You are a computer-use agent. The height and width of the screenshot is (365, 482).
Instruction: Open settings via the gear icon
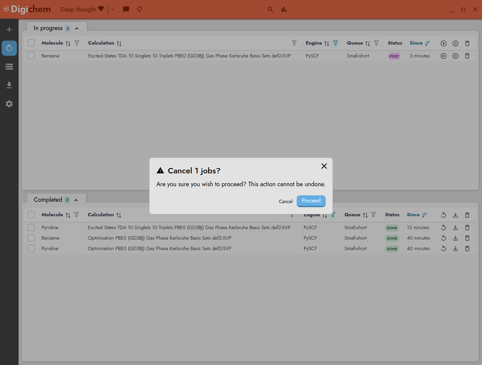(9, 104)
